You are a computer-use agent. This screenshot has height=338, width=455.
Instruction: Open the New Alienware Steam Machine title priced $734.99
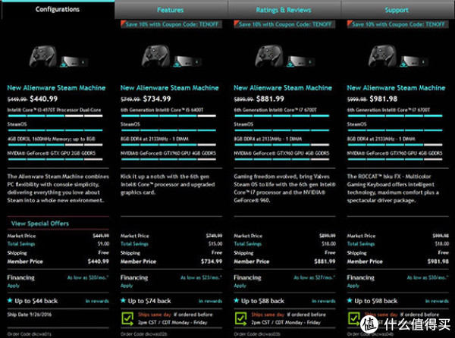tap(170, 88)
